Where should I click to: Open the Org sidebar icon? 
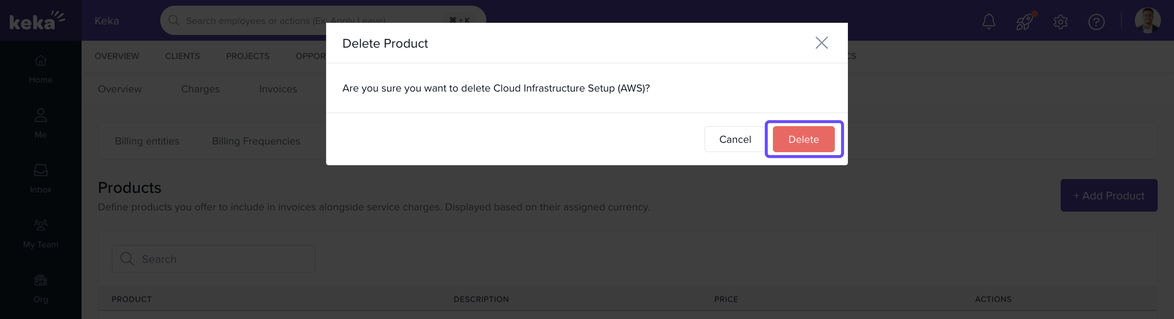[x=41, y=288]
